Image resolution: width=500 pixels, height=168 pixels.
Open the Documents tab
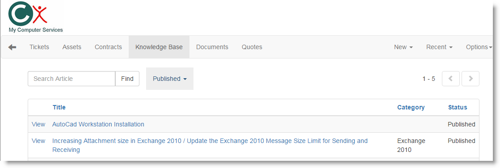click(x=212, y=47)
